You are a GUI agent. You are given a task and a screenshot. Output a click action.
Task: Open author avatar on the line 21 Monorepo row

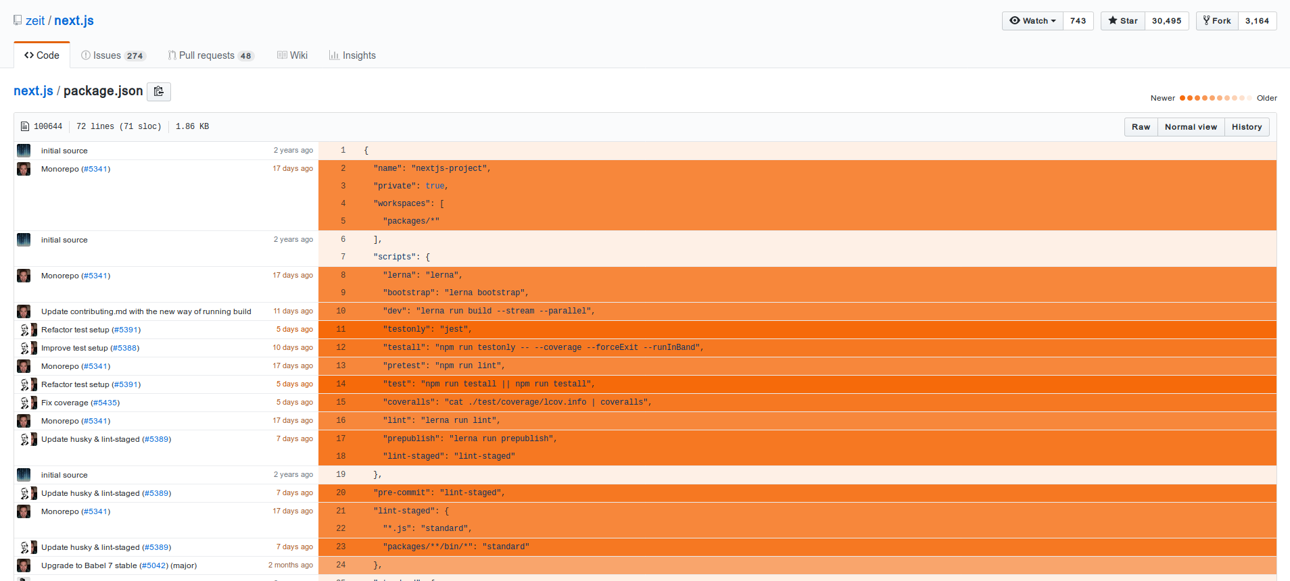point(24,511)
